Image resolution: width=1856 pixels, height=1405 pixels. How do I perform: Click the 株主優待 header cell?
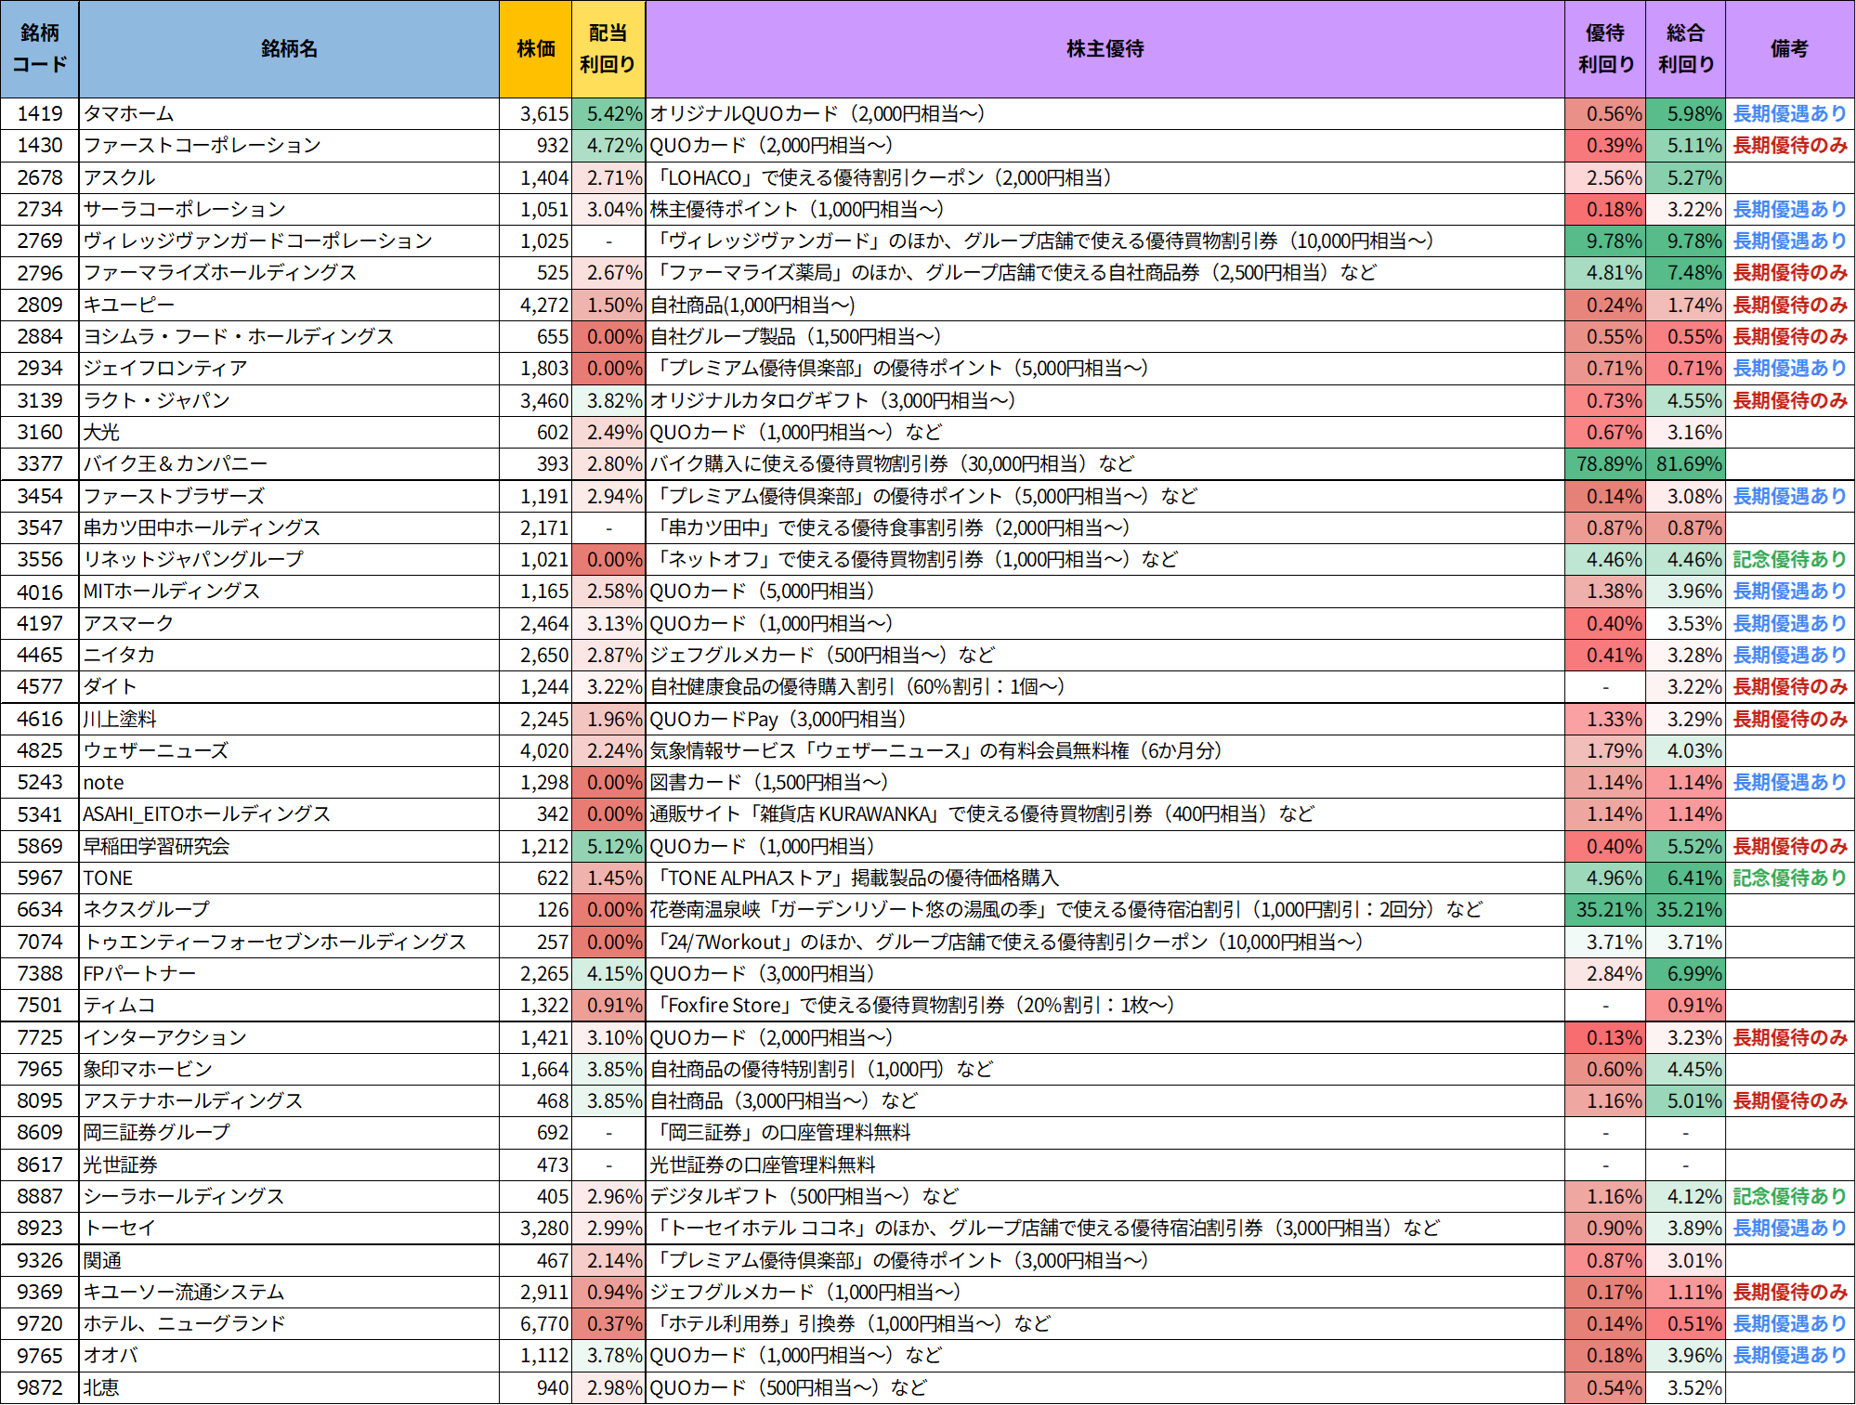[x=1104, y=48]
